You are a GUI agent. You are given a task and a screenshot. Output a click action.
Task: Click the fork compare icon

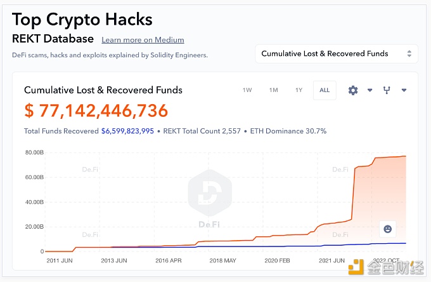[387, 90]
